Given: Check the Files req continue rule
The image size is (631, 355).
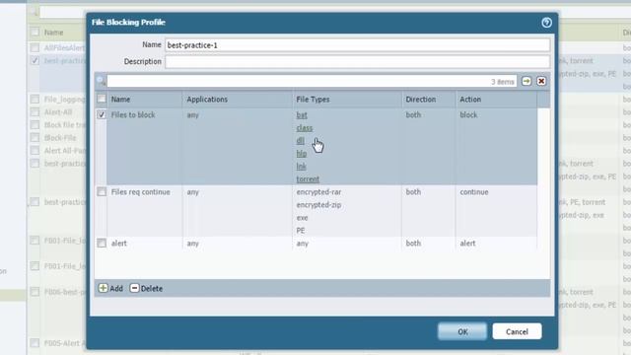Looking at the screenshot, I should [102, 192].
